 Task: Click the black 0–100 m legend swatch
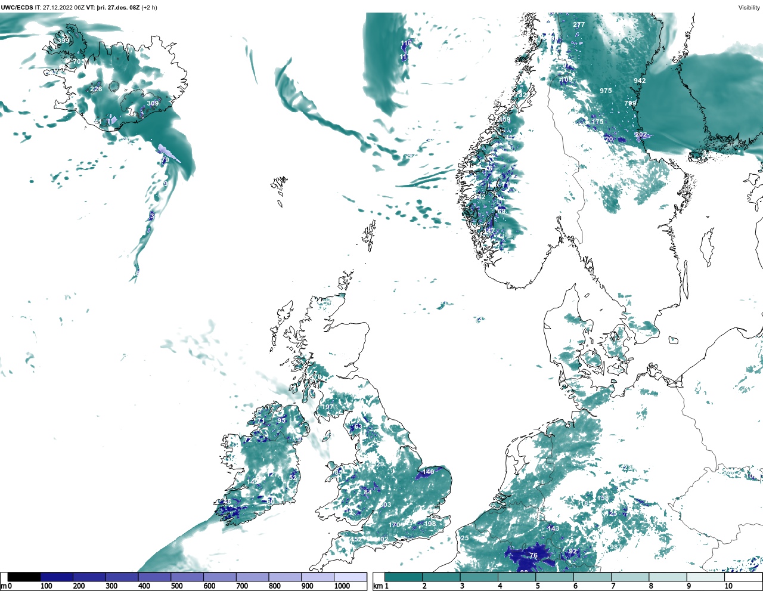pos(24,577)
